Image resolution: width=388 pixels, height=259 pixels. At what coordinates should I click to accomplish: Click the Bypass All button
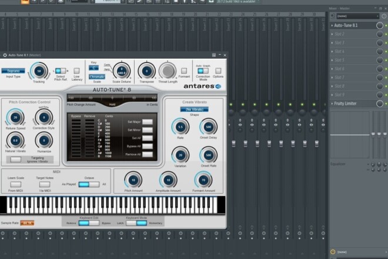[148, 146]
